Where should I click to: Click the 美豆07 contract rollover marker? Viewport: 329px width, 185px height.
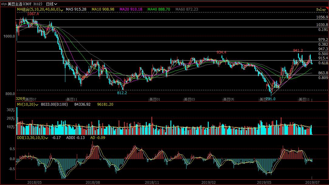pos(30,99)
